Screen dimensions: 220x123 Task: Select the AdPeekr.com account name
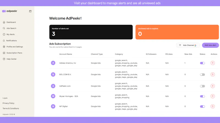(65, 86)
